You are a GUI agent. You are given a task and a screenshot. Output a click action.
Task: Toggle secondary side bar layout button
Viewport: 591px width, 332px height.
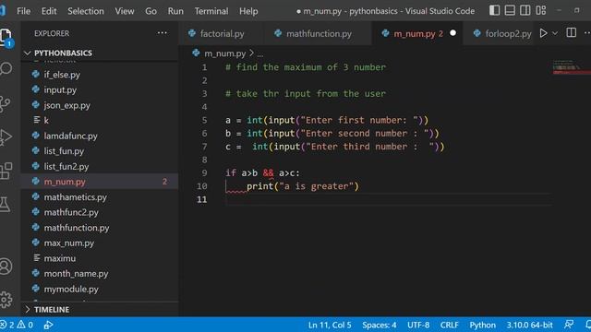(x=525, y=10)
